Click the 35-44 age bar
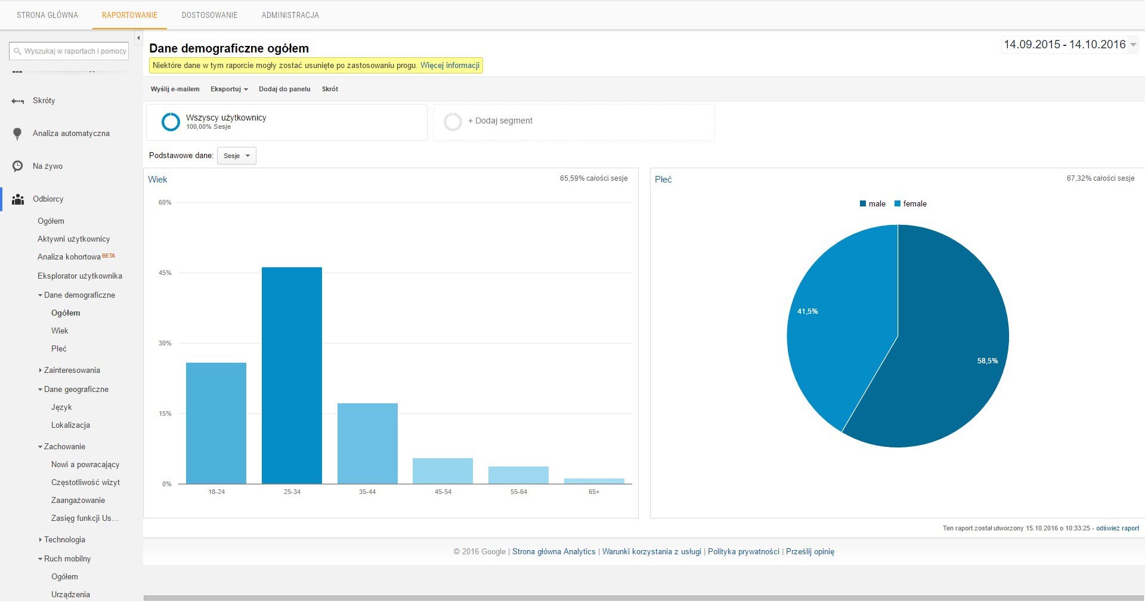 tap(367, 444)
